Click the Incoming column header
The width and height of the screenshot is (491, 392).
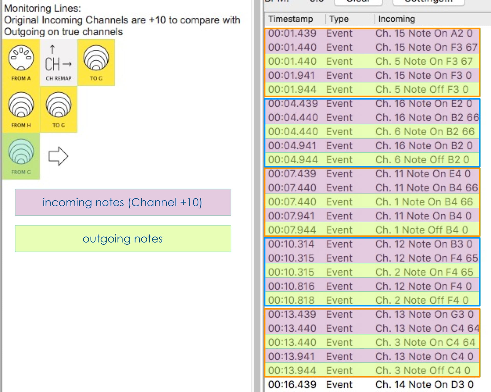point(397,19)
